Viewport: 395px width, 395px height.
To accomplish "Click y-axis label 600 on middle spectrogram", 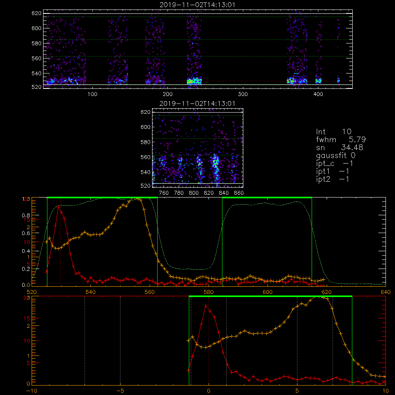I will point(146,127).
